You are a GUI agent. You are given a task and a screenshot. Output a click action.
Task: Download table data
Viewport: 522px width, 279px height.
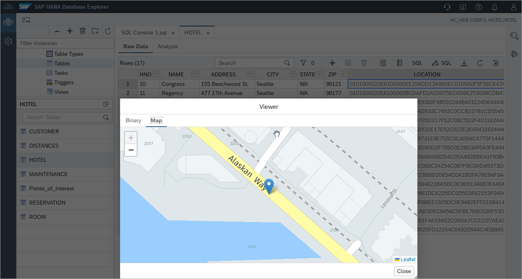[464, 63]
